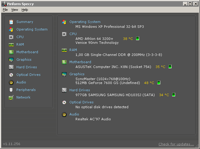Open the Network section from sidebar
Image resolution: width=200 pixels, height=149 pixels.
[x=23, y=97]
